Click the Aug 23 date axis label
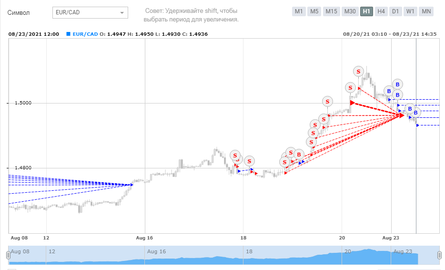This screenshot has width=445, height=270. (x=391, y=238)
